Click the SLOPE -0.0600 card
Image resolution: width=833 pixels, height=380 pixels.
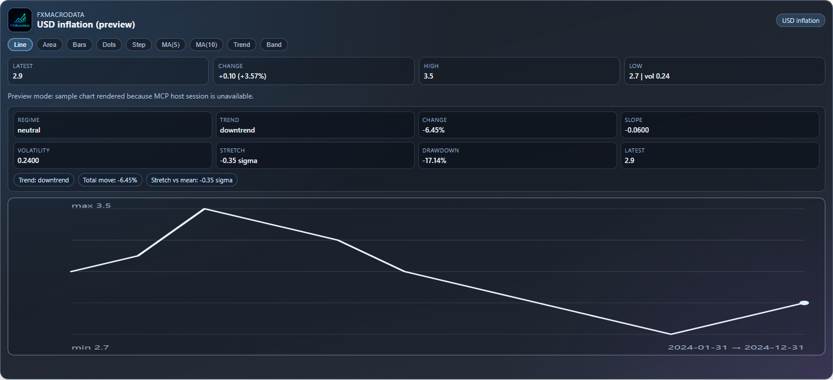pos(720,125)
